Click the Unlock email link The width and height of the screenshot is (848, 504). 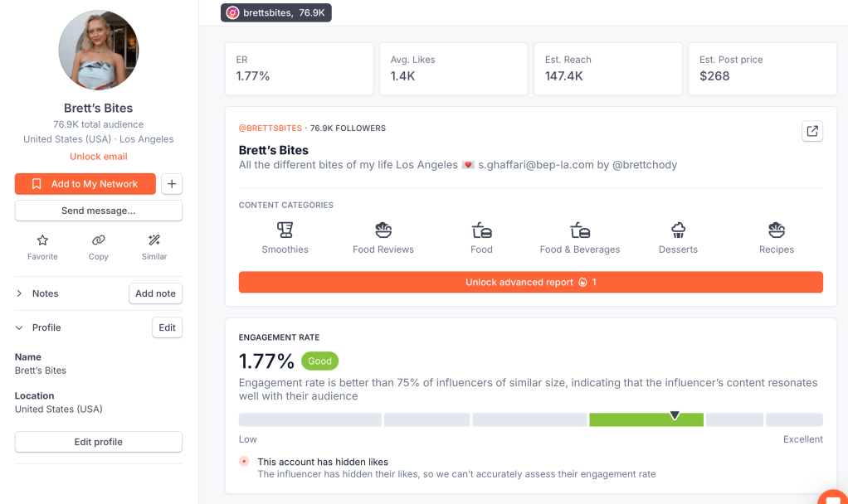(x=98, y=157)
